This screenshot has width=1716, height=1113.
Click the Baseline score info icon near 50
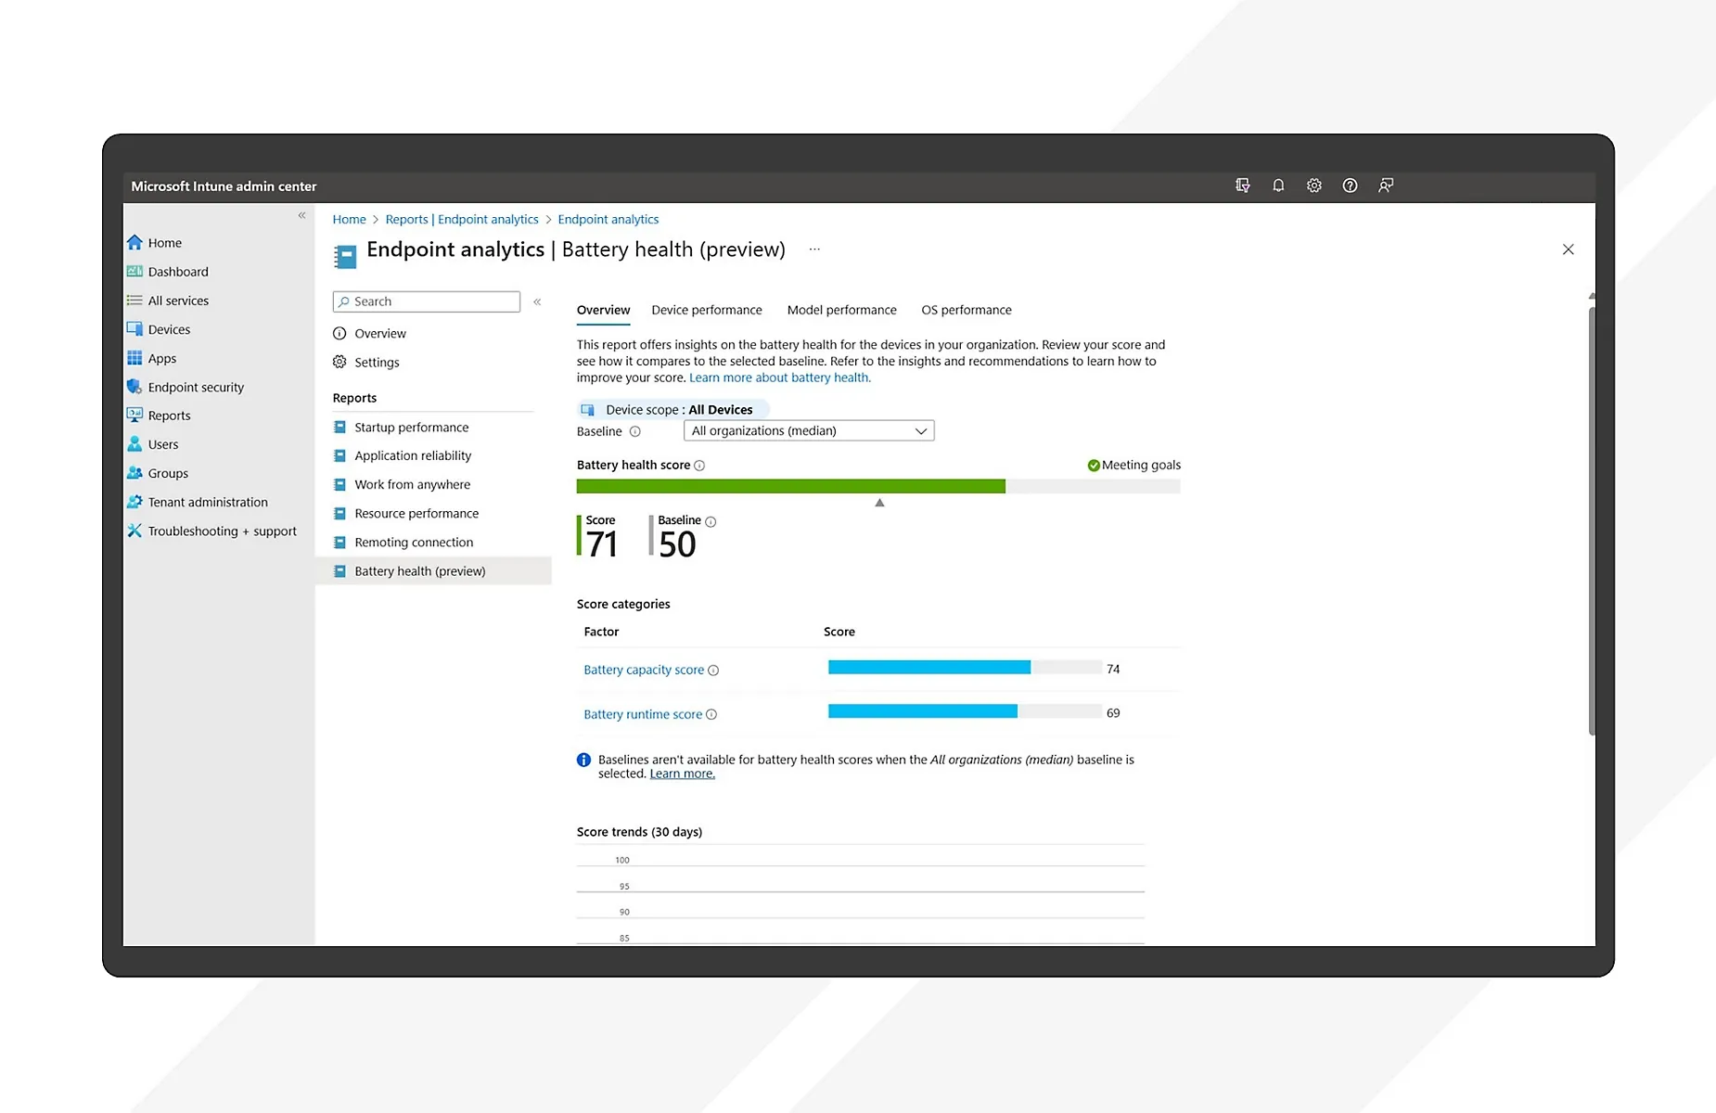pyautogui.click(x=711, y=522)
